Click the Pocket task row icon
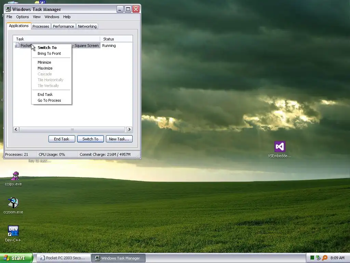Screen dimensions: 350x263 pyautogui.click(x=17, y=46)
